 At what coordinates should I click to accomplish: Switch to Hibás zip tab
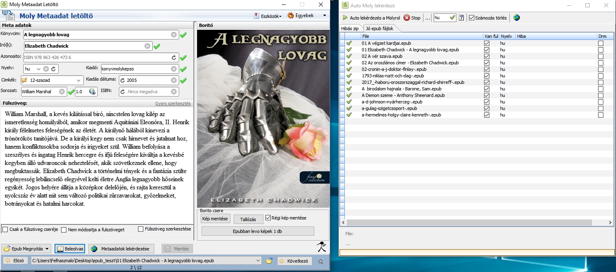(350, 29)
